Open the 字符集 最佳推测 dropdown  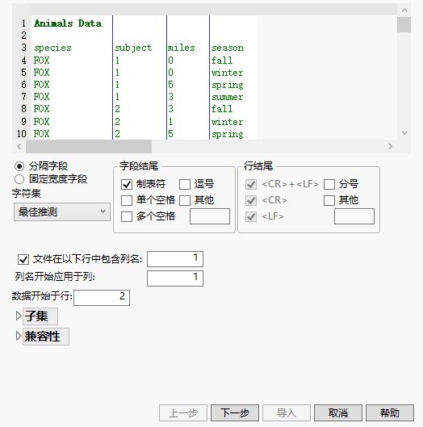click(62, 211)
